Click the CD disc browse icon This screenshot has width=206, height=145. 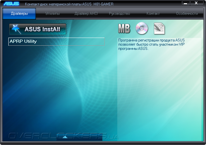pos(142,28)
